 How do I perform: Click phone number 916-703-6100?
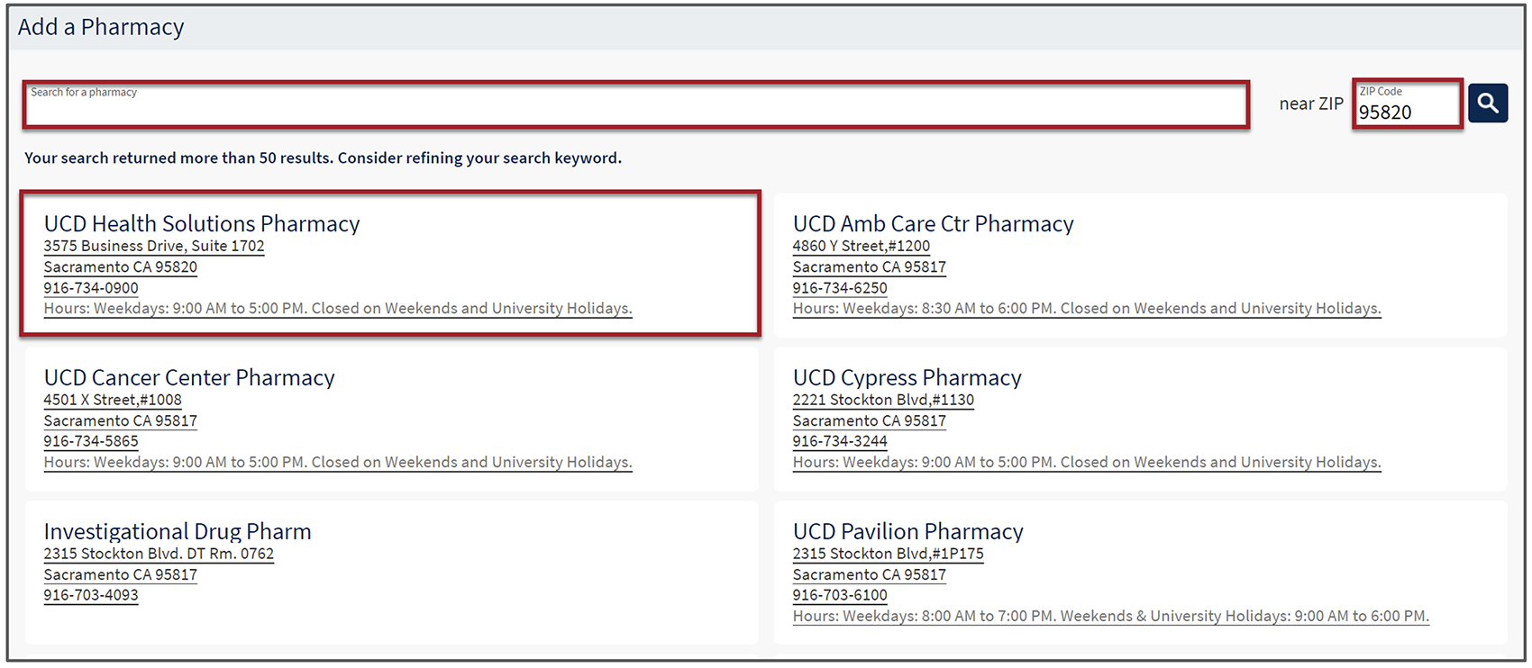click(840, 596)
